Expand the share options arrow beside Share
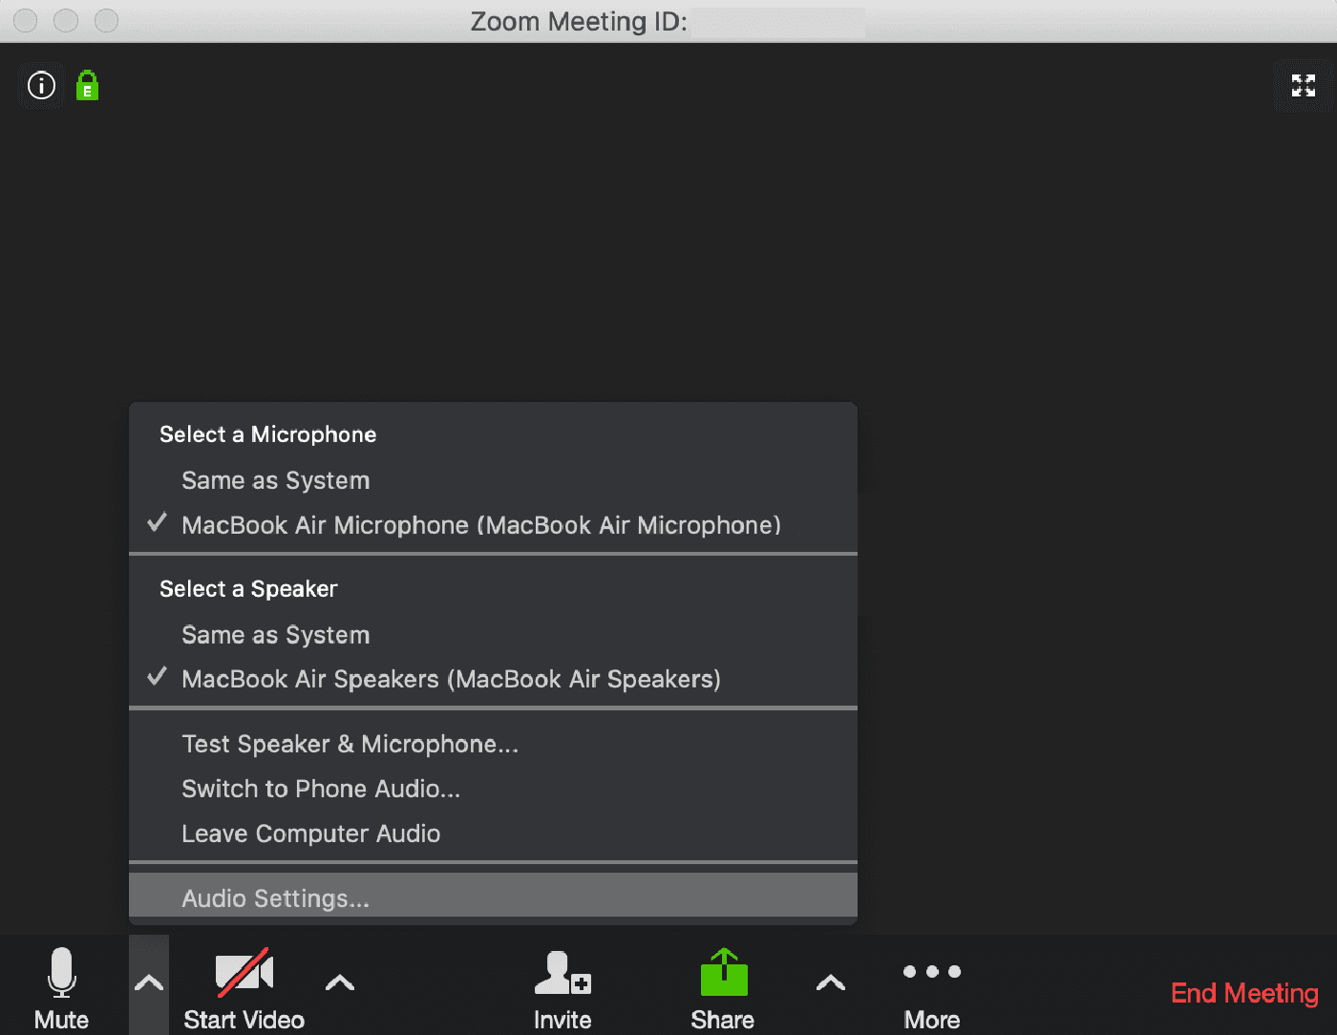The height and width of the screenshot is (1035, 1337). [830, 982]
